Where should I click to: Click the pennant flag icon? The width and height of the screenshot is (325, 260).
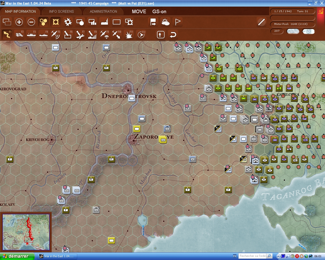point(178,22)
